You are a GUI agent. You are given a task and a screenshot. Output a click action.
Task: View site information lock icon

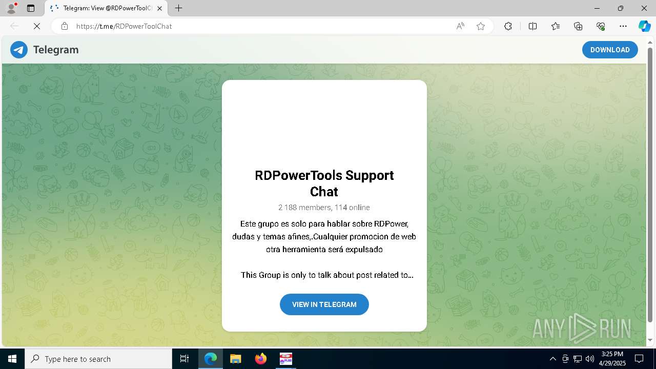[x=65, y=26]
